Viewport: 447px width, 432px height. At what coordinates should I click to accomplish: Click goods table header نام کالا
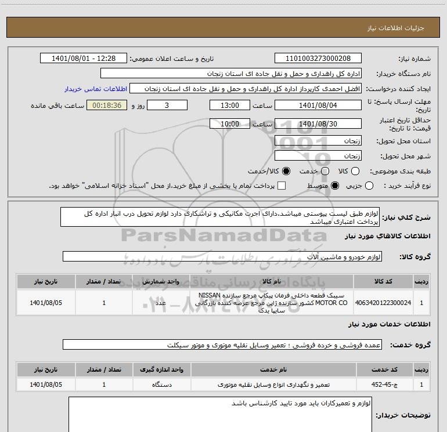pyautogui.click(x=272, y=281)
